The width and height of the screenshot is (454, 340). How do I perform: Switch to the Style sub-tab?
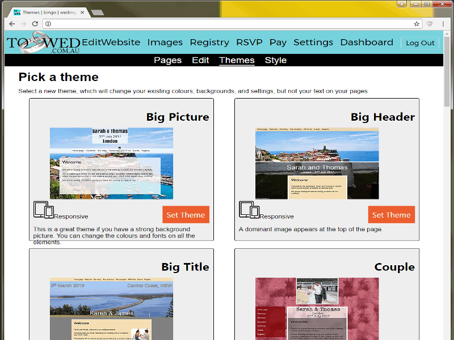click(276, 60)
